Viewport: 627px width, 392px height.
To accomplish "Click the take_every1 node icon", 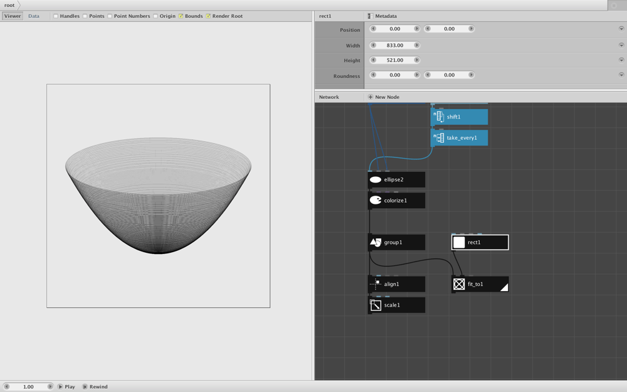I will 439,137.
